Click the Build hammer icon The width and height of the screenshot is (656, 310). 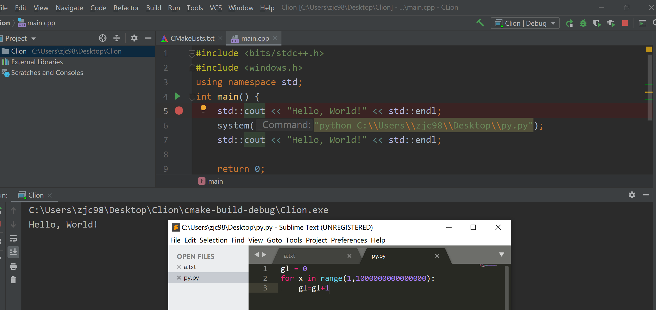click(480, 23)
